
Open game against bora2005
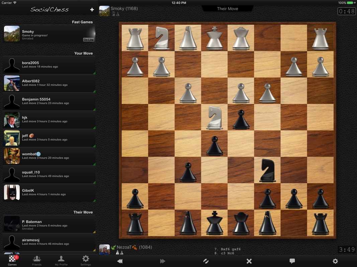[x=49, y=65]
